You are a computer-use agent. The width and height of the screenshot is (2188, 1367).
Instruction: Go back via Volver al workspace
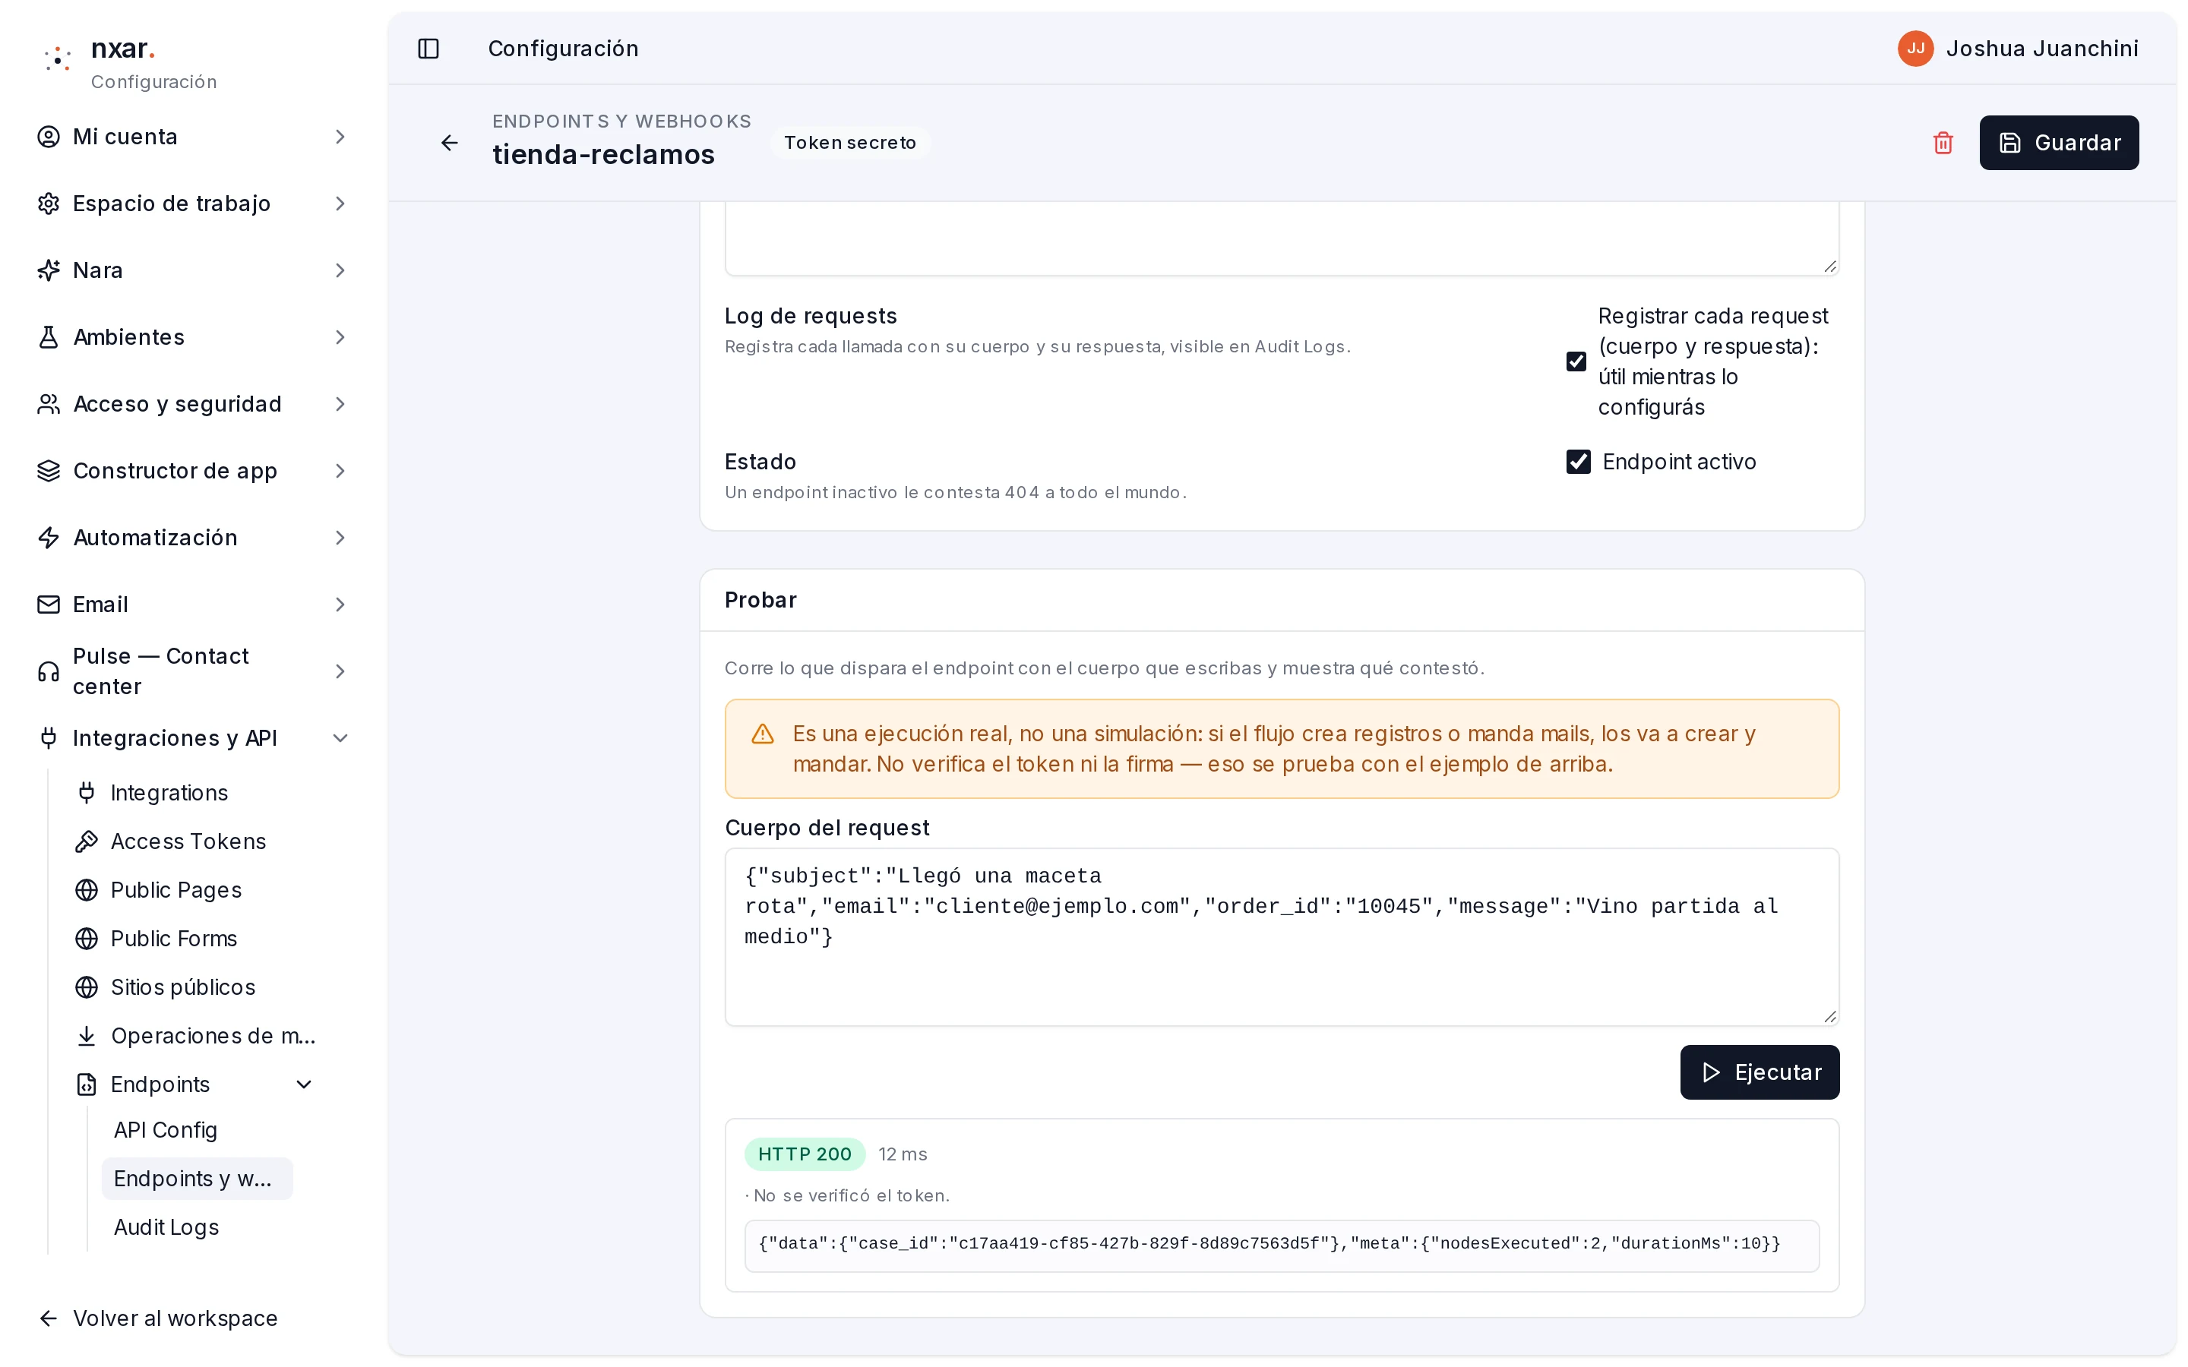click(x=158, y=1318)
